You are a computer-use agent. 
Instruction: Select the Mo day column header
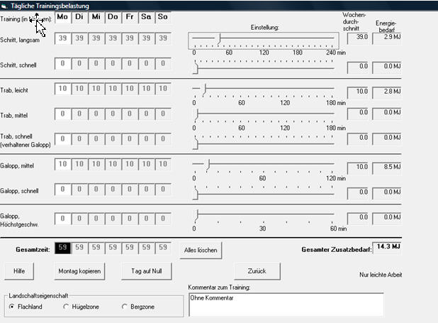pyautogui.click(x=62, y=17)
